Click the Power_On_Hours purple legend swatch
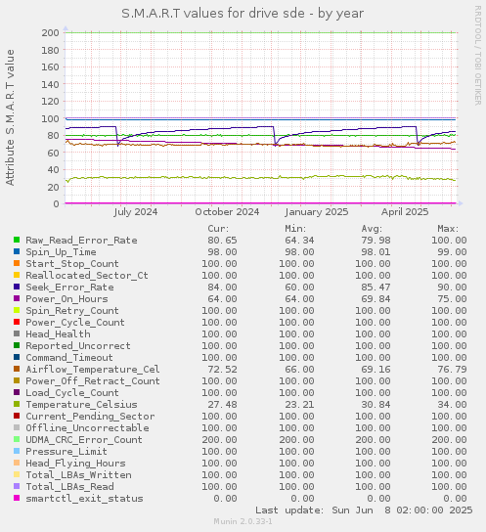The height and width of the screenshot is (532, 486). [17, 298]
